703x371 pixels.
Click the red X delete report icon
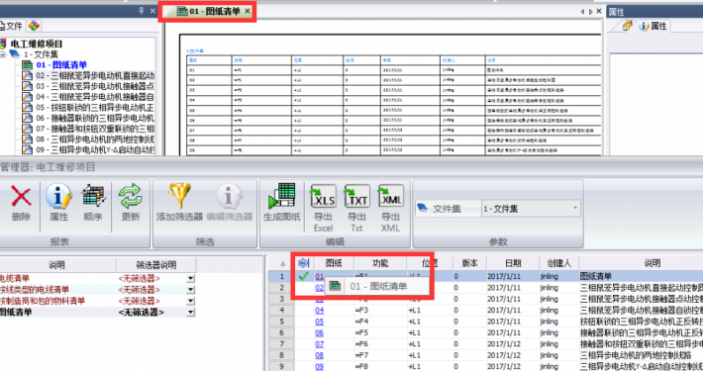pyautogui.click(x=21, y=197)
